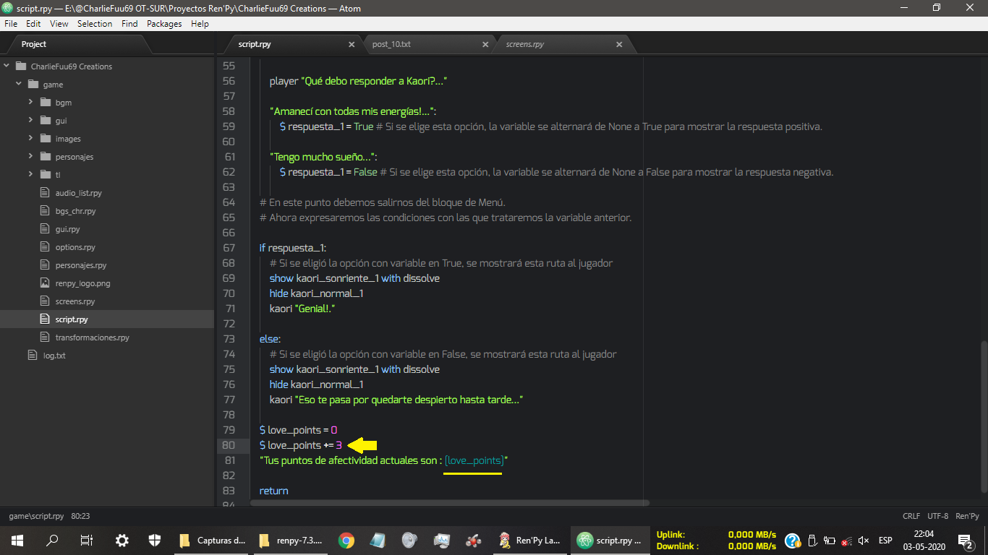The height and width of the screenshot is (555, 988).
Task: Open Google Chrome from the taskbar
Action: click(x=346, y=540)
